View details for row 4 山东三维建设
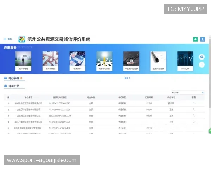 pos(193,122)
